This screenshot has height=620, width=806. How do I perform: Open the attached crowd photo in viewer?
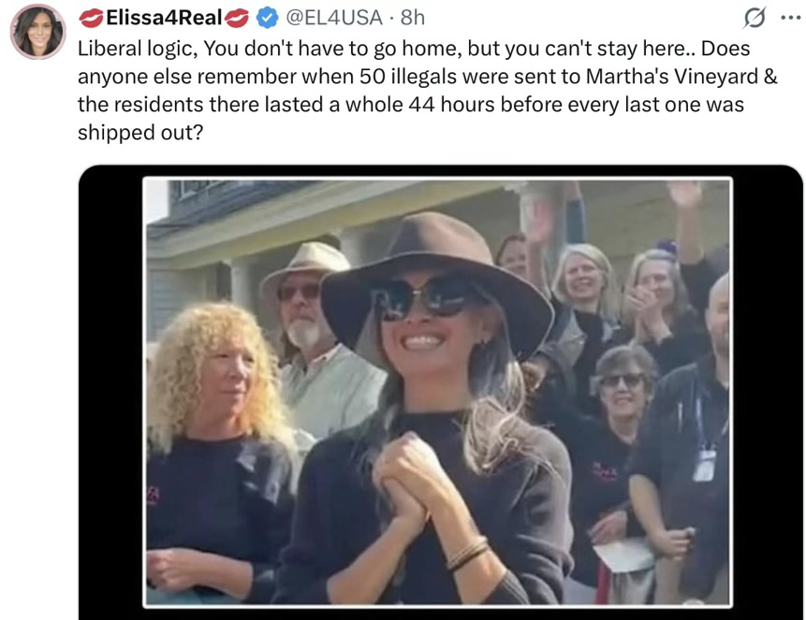(437, 393)
